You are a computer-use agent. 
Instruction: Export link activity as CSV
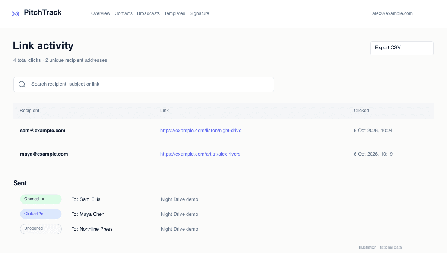pos(402,48)
